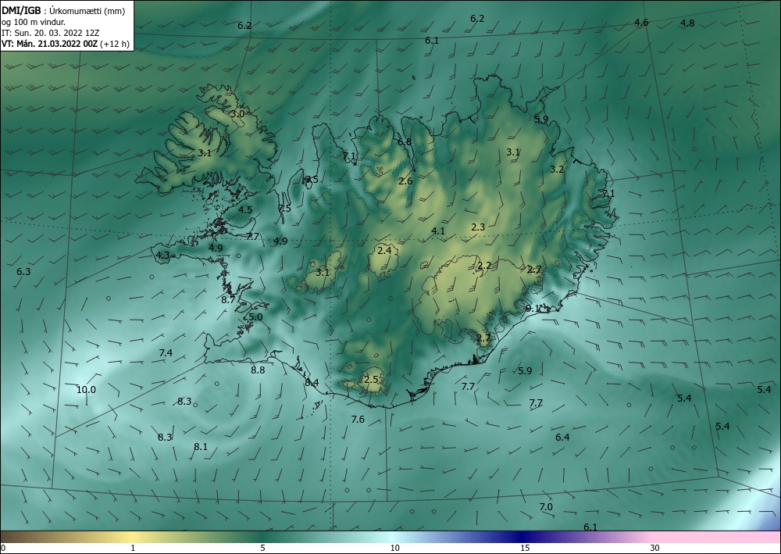
Task: Click the '4.5' value label
Action: pyautogui.click(x=245, y=210)
